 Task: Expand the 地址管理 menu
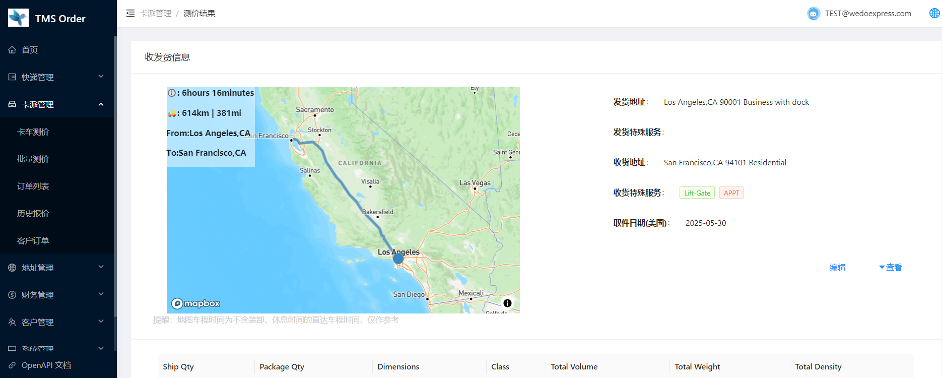[x=55, y=268]
